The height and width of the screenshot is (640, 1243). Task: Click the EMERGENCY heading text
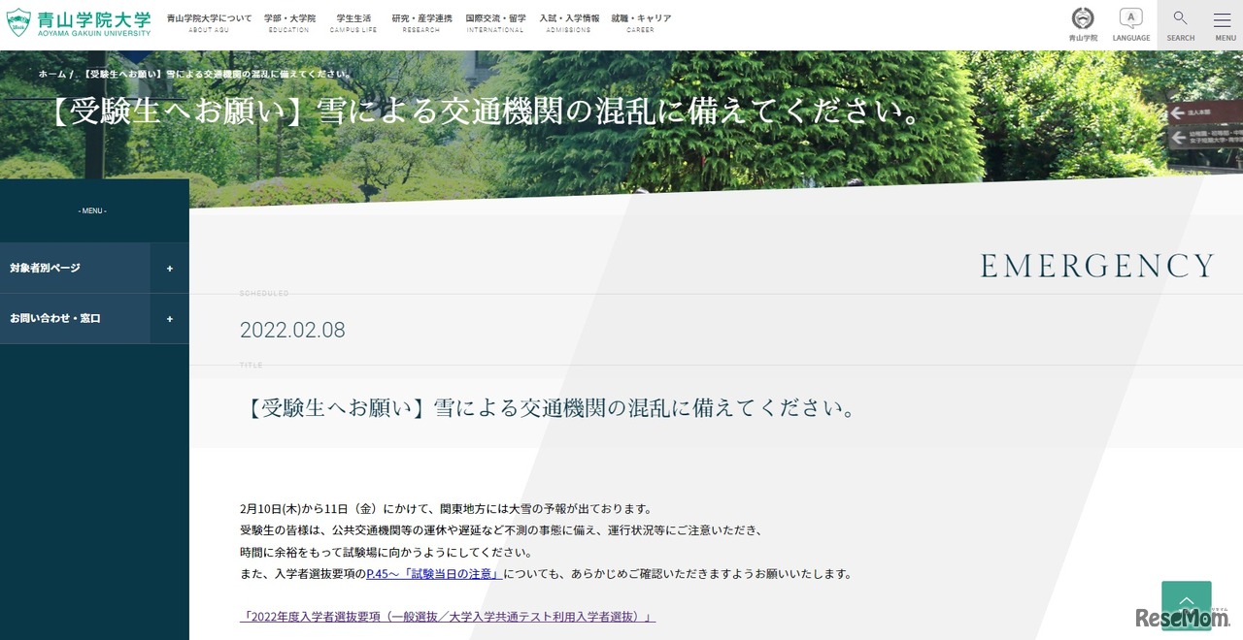[x=1097, y=266]
